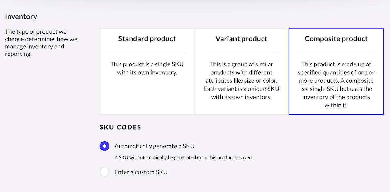Select the Standard product card

click(147, 71)
